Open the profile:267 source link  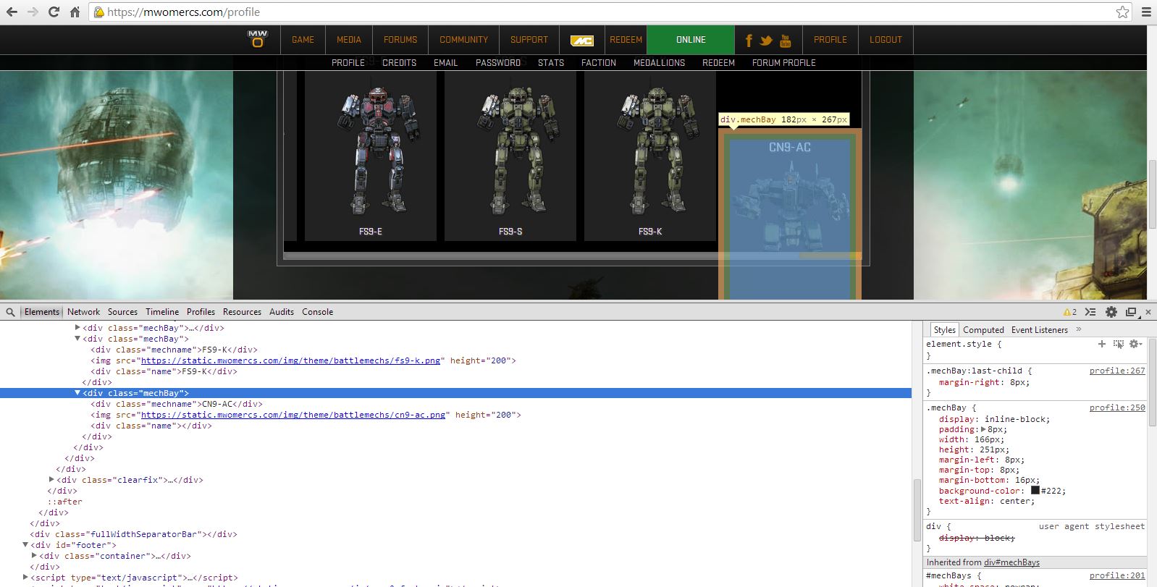point(1117,371)
